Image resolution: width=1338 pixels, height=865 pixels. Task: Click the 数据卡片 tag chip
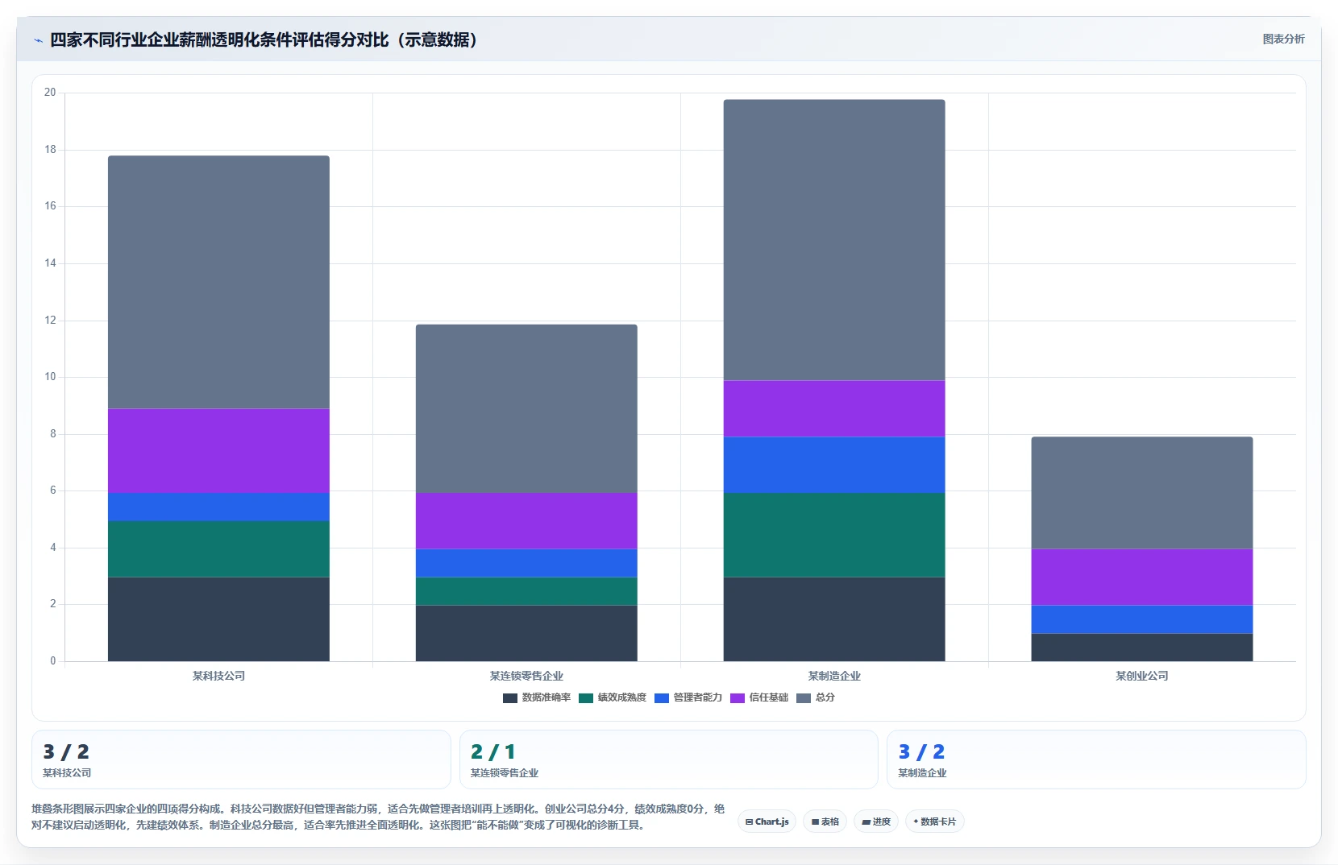tap(935, 822)
